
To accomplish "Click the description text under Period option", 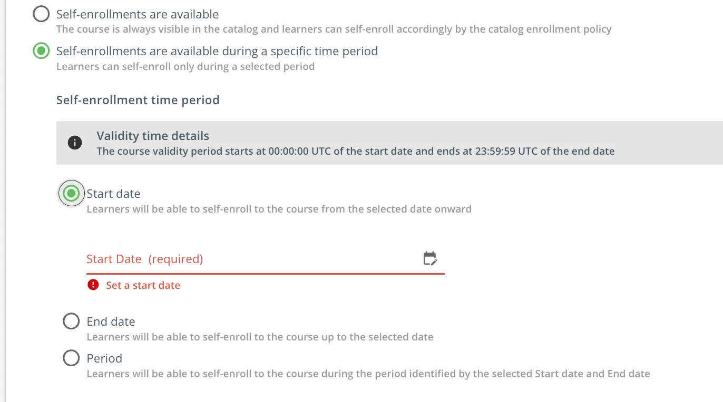I will point(368,374).
